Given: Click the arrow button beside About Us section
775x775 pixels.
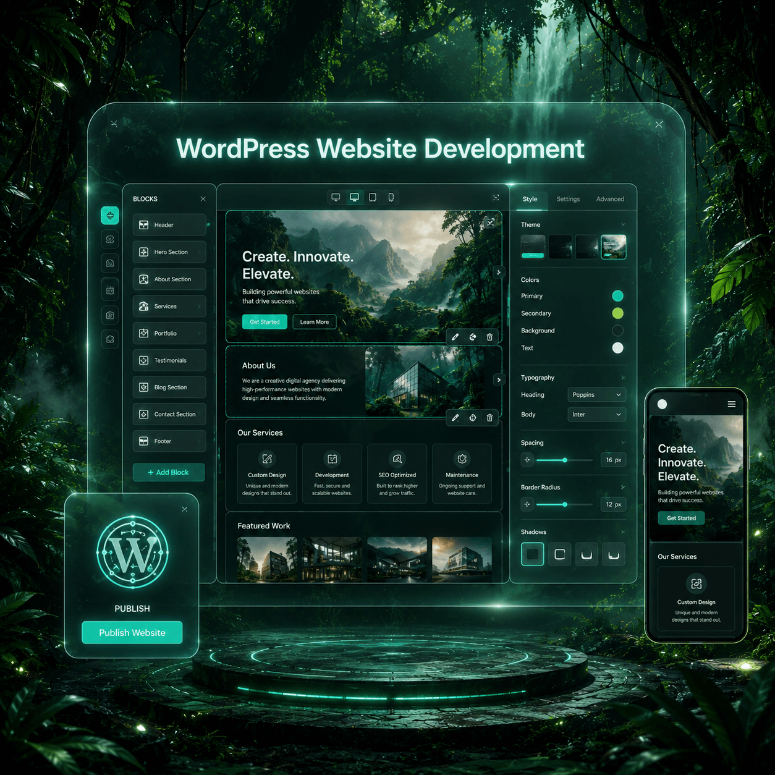Looking at the screenshot, I should pyautogui.click(x=499, y=379).
